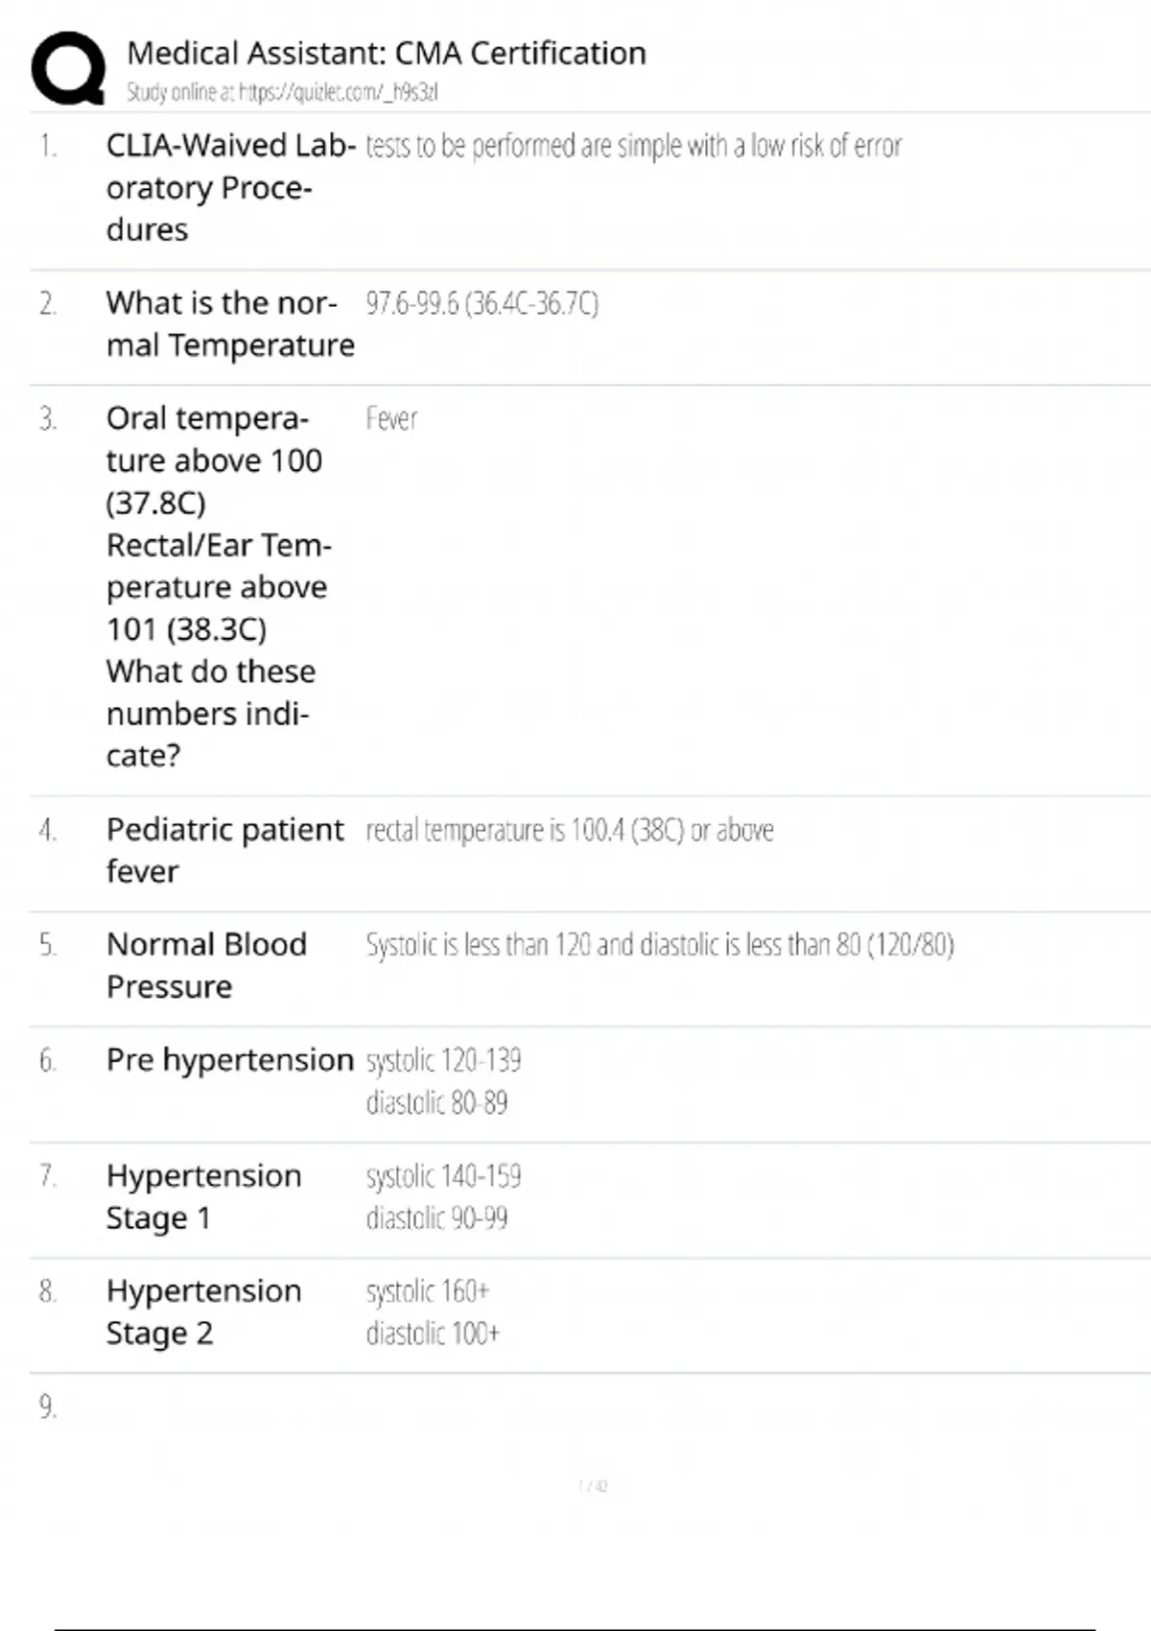Click the diastolic 90-99 answer line
1151x1631 pixels.
(436, 1218)
